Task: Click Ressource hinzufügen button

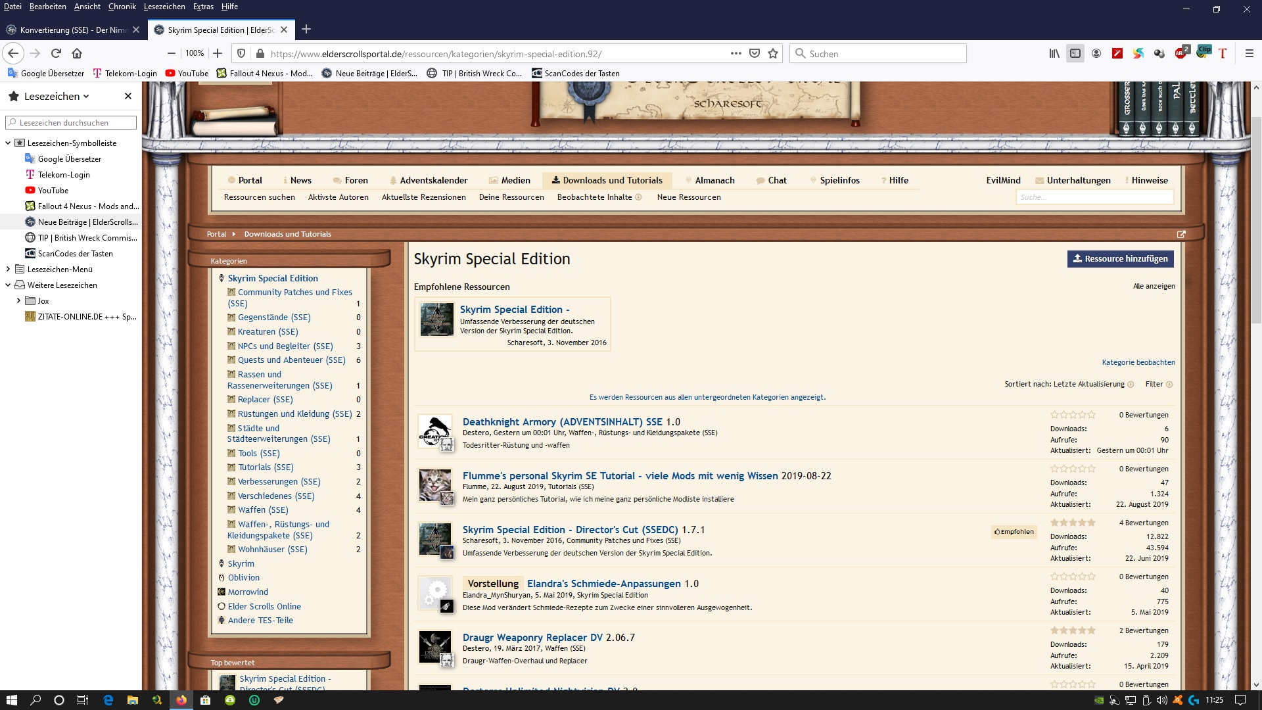Action: (1120, 258)
